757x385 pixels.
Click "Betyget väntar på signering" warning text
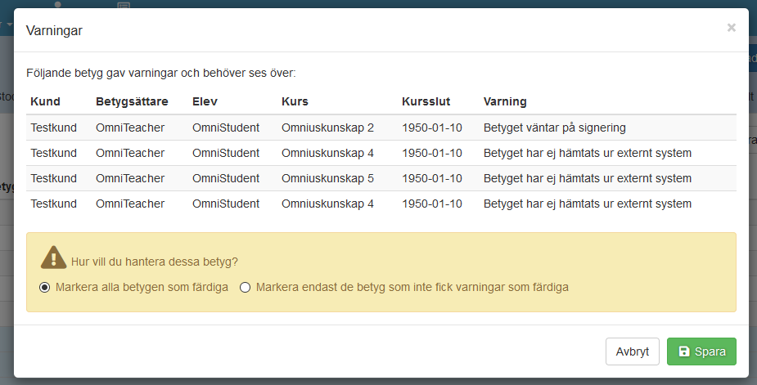click(x=556, y=128)
